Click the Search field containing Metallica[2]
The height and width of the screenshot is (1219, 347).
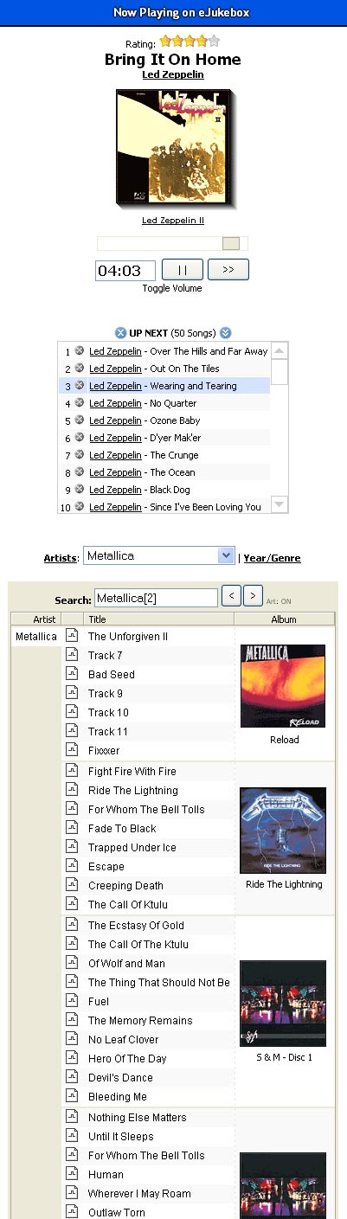156,598
